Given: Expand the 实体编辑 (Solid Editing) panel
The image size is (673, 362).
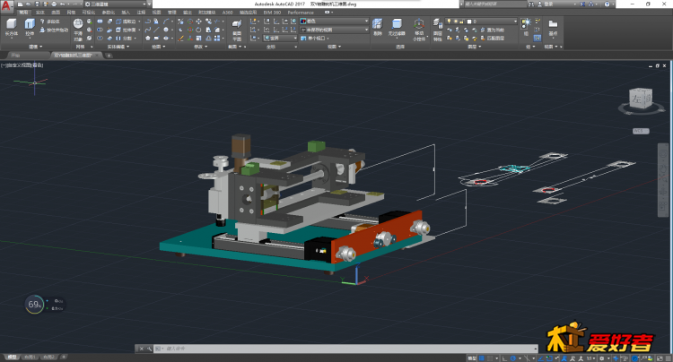Looking at the screenshot, I should click(118, 47).
